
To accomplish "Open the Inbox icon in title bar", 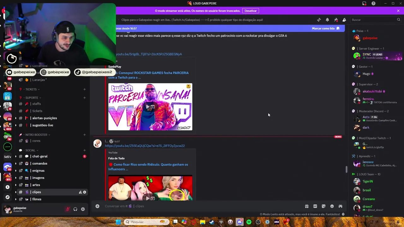I will [x=364, y=3].
